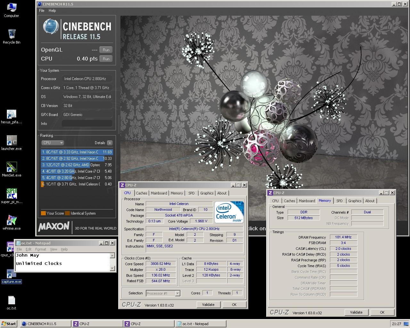Select the MemSet.exe desktop icon

click(12, 169)
